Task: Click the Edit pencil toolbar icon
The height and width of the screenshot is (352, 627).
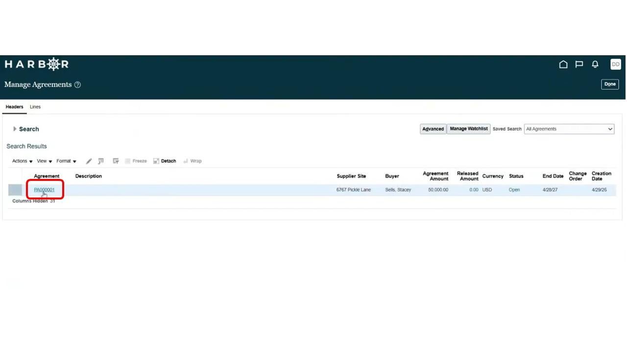Action: [x=89, y=161]
